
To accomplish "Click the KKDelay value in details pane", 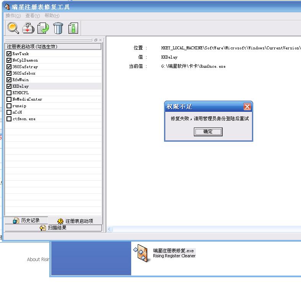I will click(x=169, y=57).
